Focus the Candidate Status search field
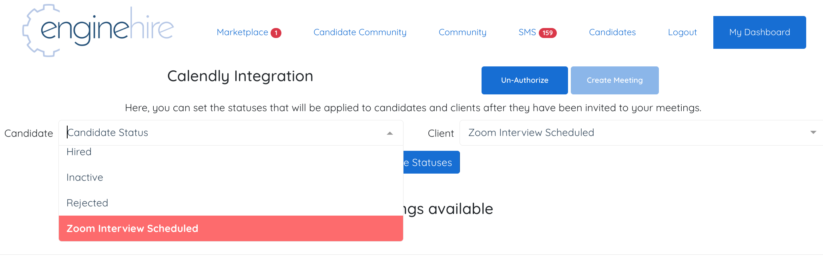823x260 pixels. (x=224, y=133)
